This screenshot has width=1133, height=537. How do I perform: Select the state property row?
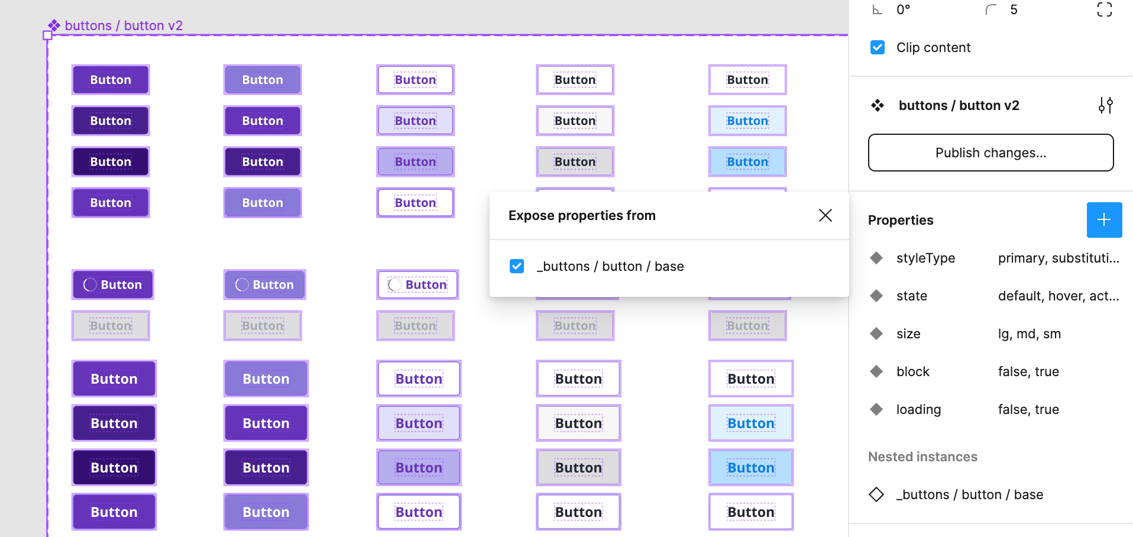994,296
